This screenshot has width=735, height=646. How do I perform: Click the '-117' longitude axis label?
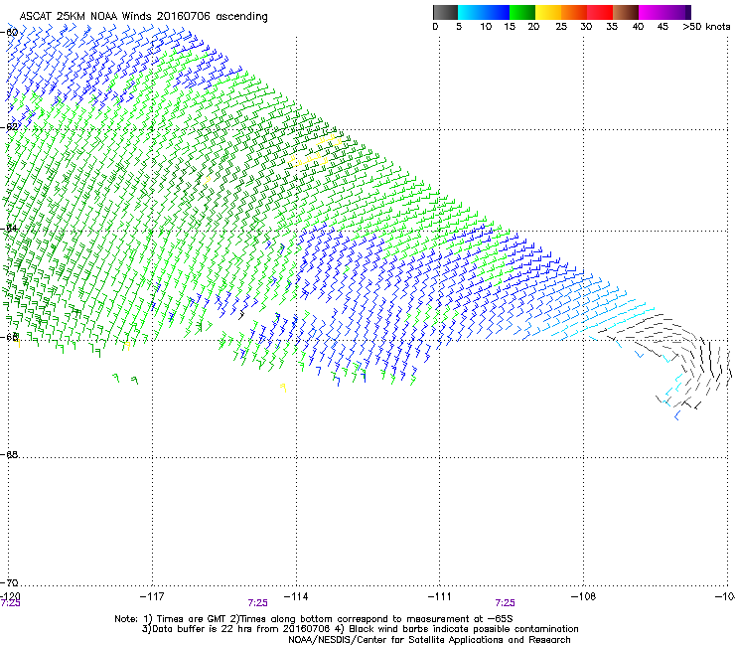152,596
